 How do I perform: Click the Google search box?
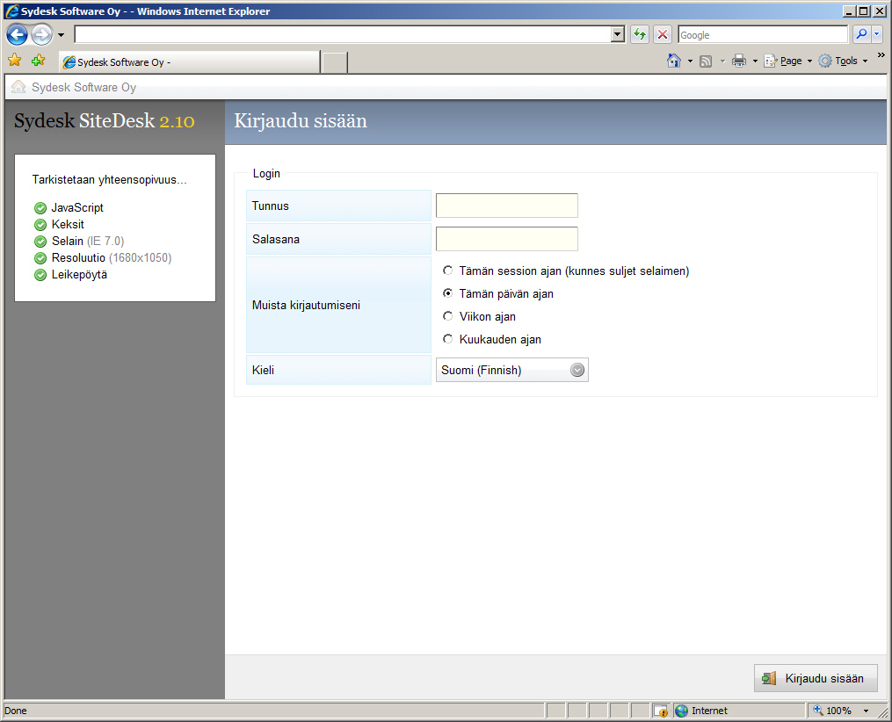pos(763,34)
